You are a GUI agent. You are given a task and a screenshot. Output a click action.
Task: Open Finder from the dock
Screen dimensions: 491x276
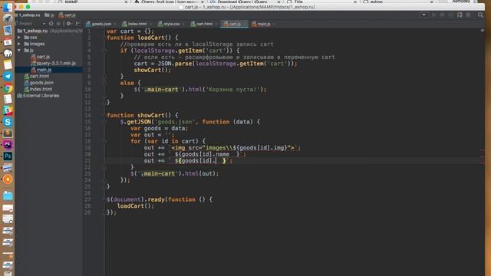pyautogui.click(x=8, y=8)
